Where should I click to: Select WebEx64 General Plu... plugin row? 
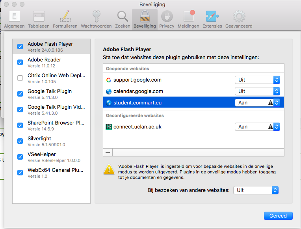click(52, 173)
